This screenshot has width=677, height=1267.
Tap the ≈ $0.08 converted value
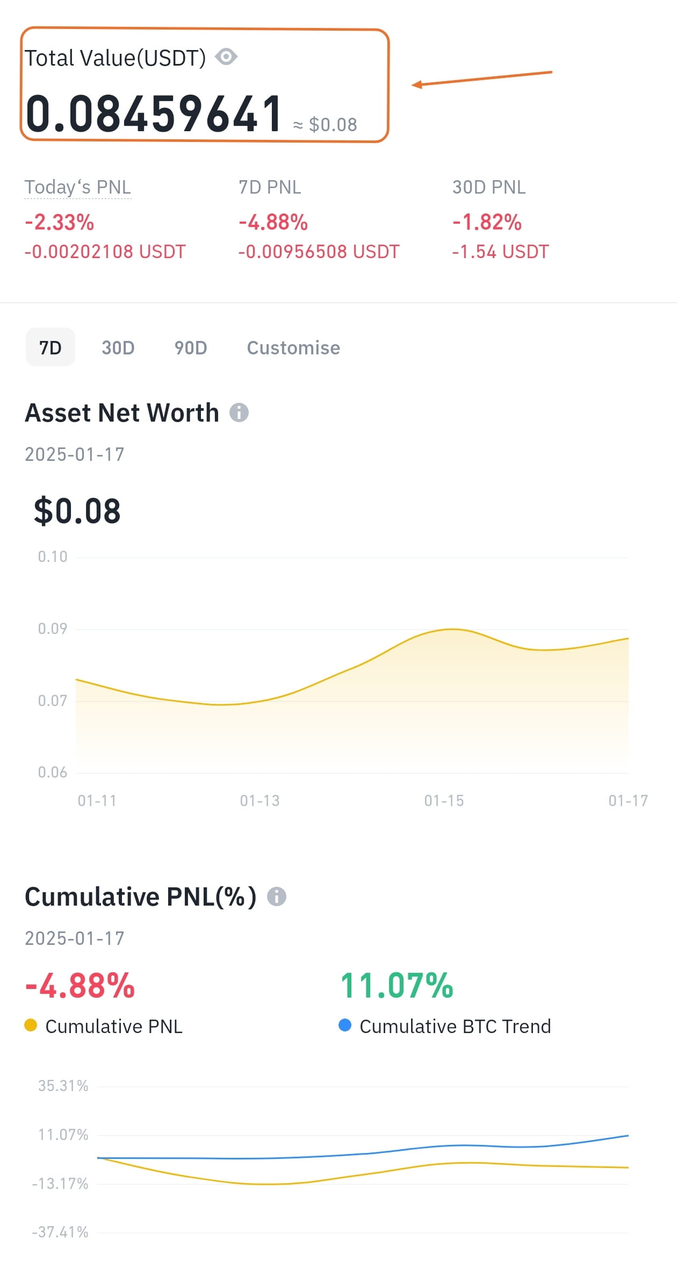[x=325, y=125]
